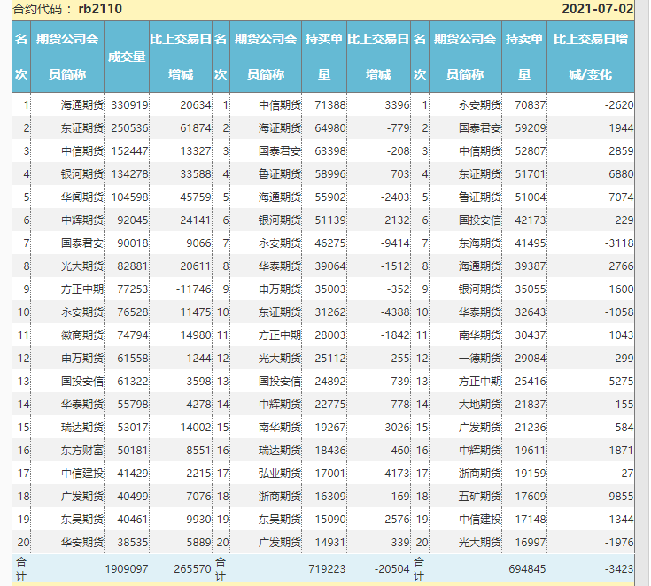Click the date 2021-07-02
Image resolution: width=651 pixels, height=586 pixels.
[598, 9]
